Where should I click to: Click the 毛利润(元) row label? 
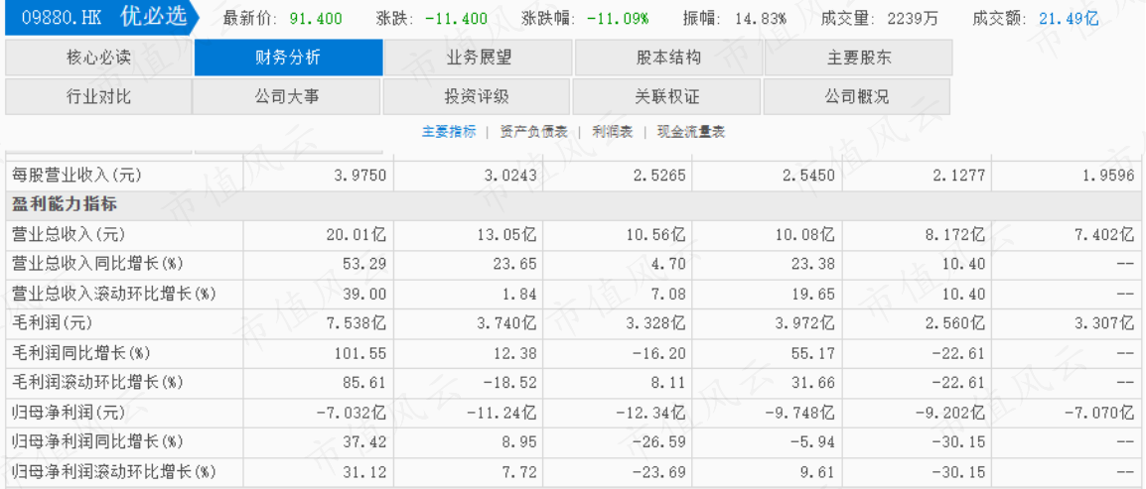[53, 322]
